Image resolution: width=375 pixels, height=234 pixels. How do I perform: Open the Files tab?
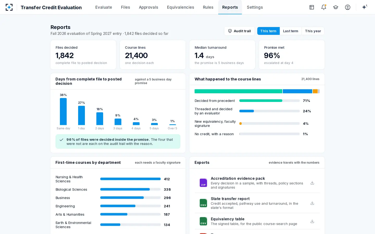[126, 7]
